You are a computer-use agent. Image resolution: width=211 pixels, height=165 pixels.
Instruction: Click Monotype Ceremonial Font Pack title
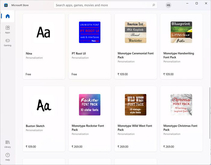point(136,55)
